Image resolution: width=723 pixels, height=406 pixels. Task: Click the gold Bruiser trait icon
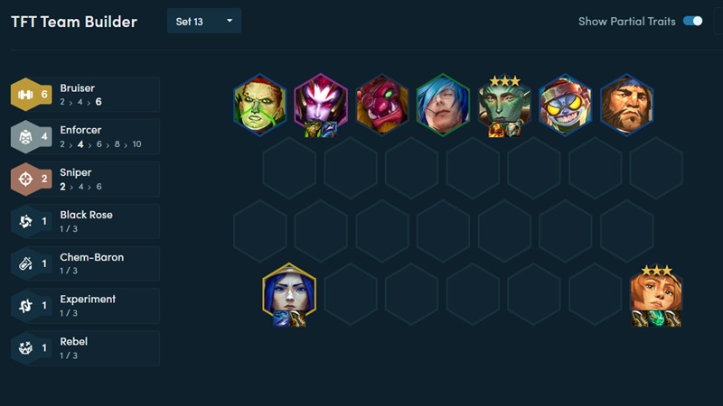click(x=25, y=95)
